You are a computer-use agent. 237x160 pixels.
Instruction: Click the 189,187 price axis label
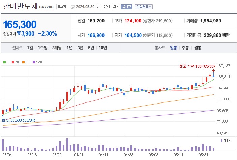click(224, 66)
